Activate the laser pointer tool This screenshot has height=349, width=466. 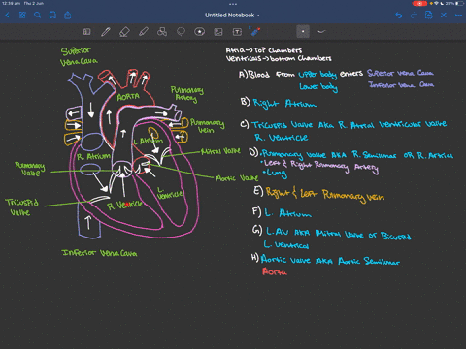pyautogui.click(x=255, y=32)
